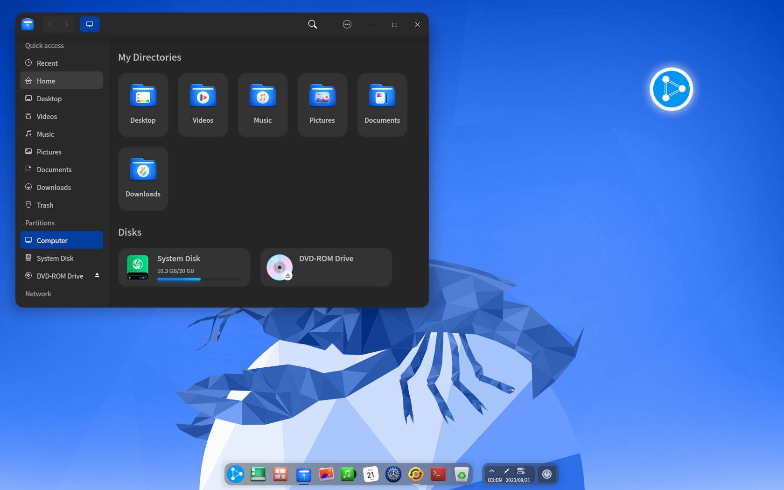Select Computer in sidebar partitions
Screen dimensions: 784x490
click(62, 240)
